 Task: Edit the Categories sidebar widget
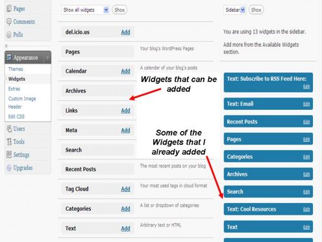[x=306, y=157]
